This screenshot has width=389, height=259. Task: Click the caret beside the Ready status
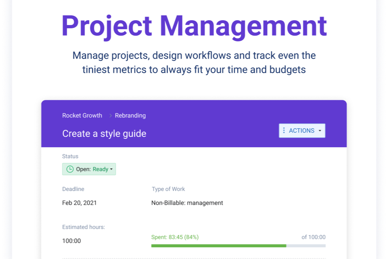pyautogui.click(x=111, y=170)
